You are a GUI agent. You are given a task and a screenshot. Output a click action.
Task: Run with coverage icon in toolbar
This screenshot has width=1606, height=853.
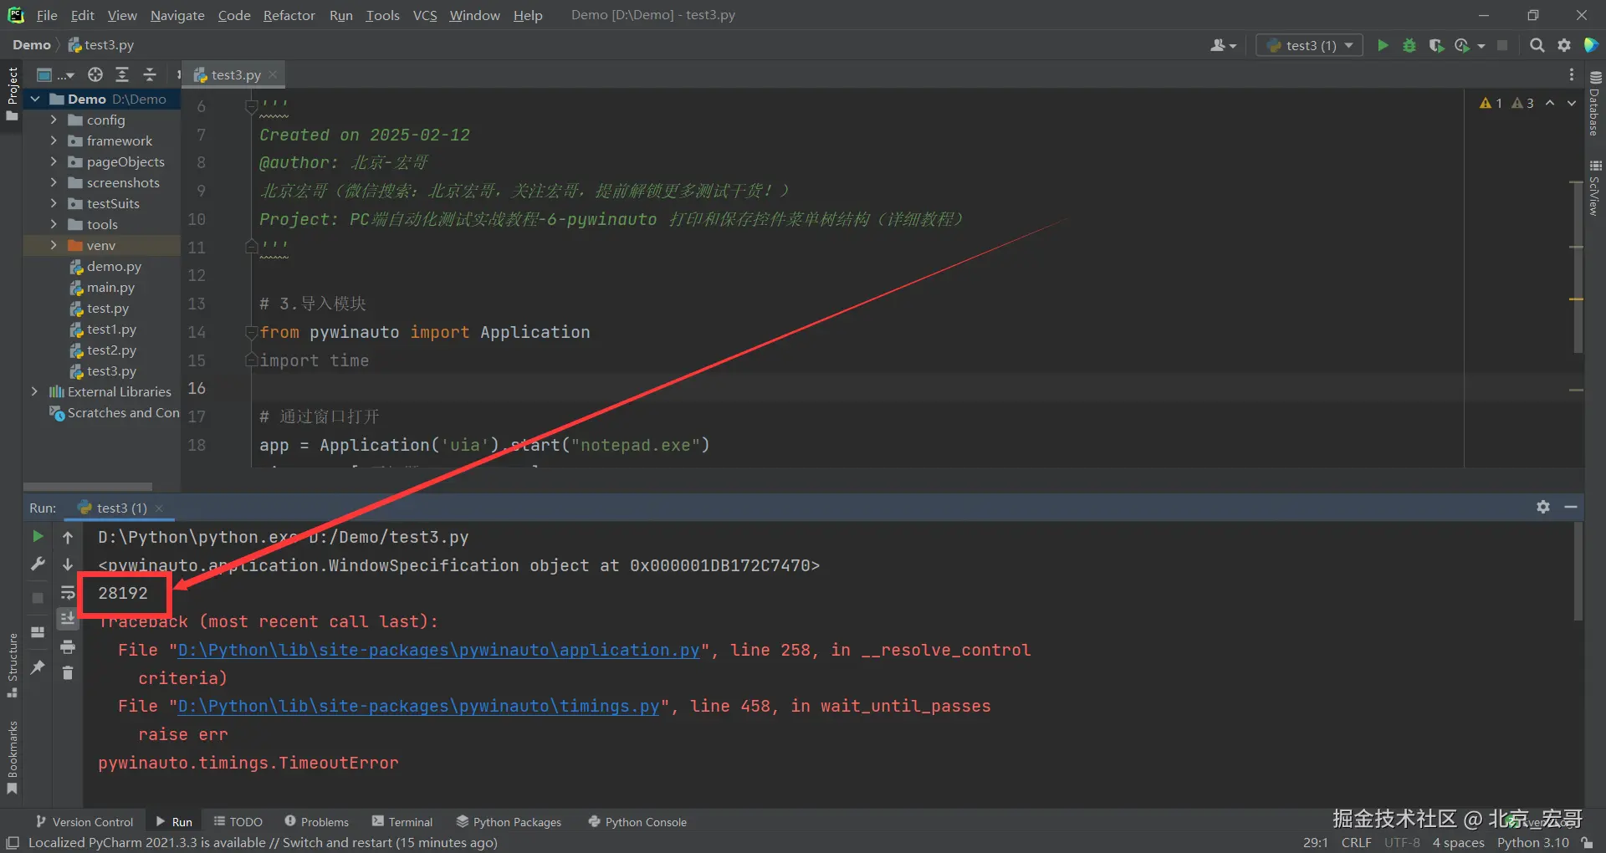[1436, 45]
